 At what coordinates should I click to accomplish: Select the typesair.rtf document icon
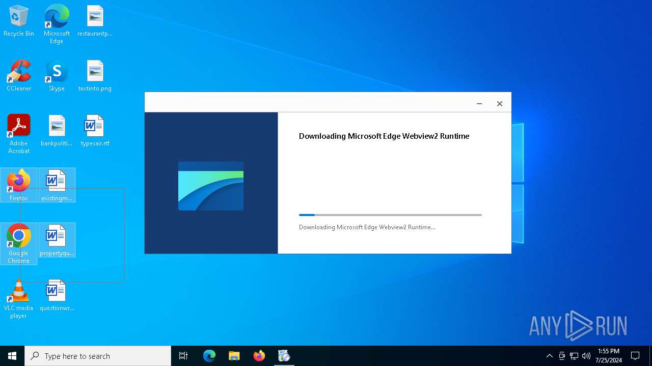[95, 131]
